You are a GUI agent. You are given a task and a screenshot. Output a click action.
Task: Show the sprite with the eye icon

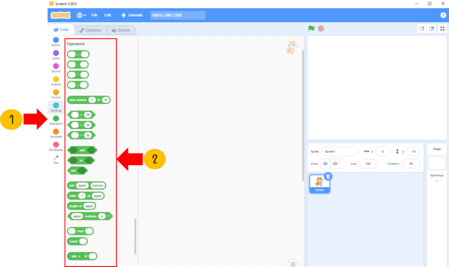325,163
